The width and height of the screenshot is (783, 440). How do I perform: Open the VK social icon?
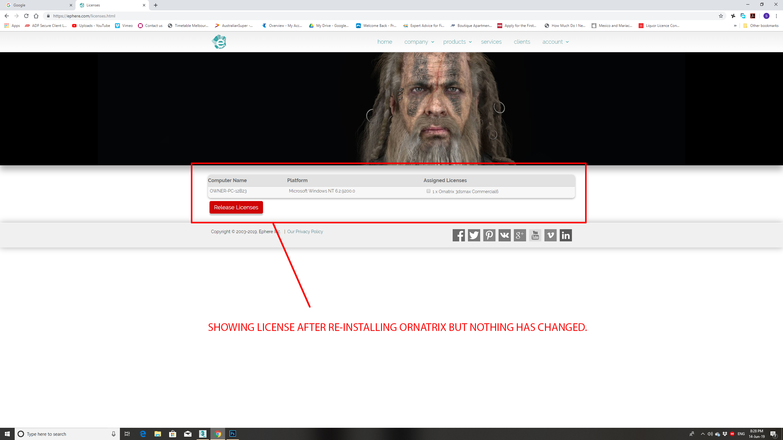[x=504, y=235]
